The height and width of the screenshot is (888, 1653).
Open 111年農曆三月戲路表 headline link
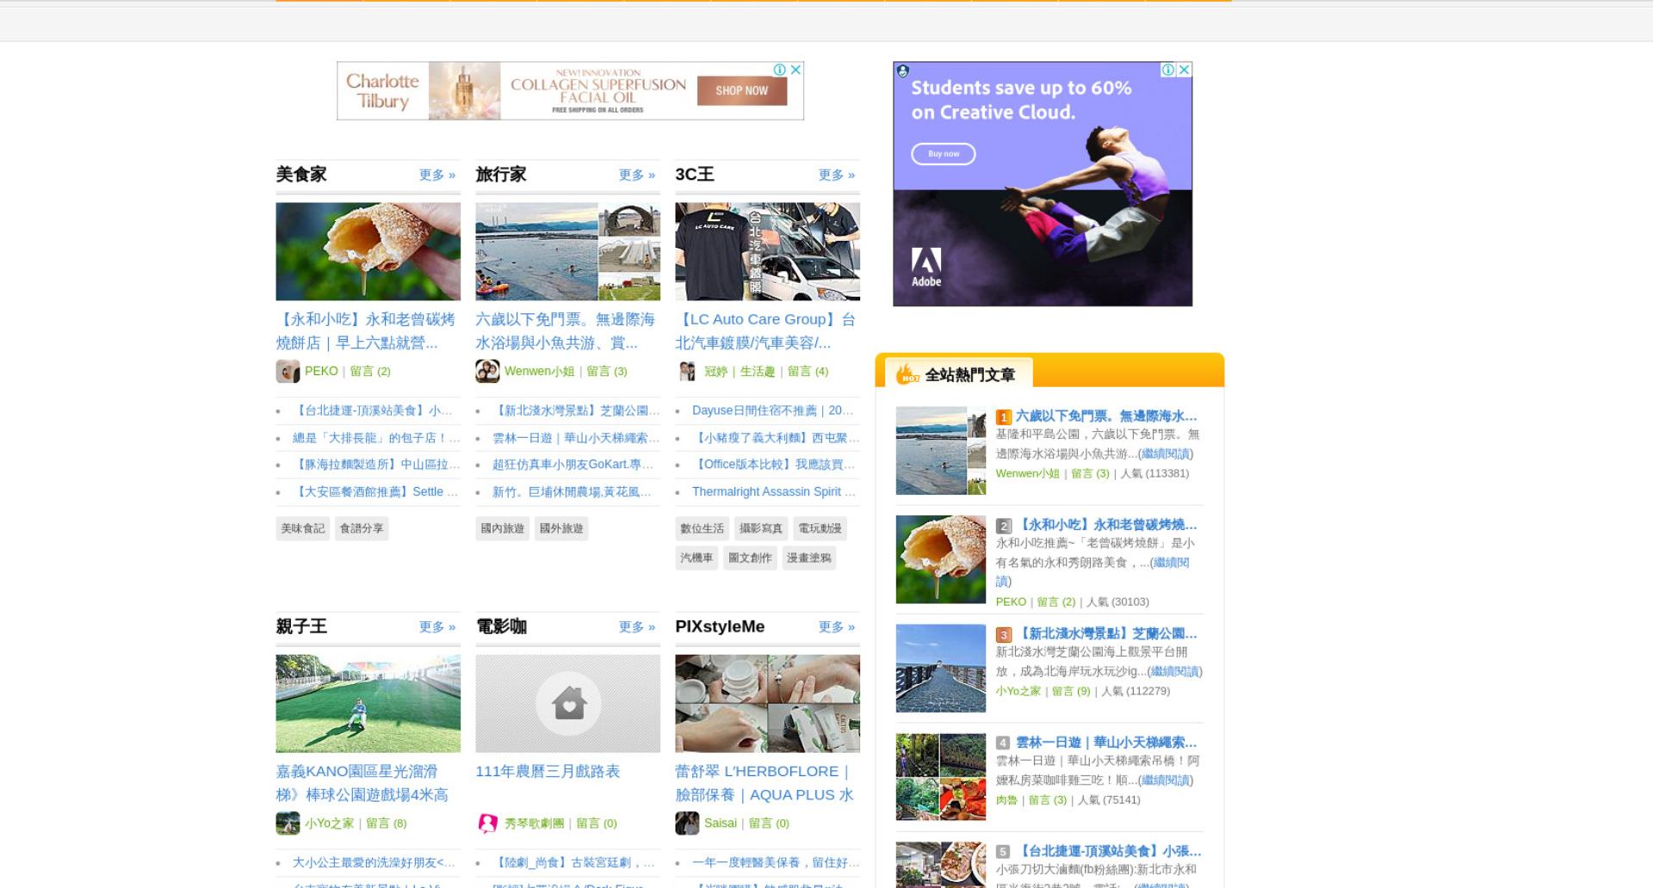(x=548, y=772)
